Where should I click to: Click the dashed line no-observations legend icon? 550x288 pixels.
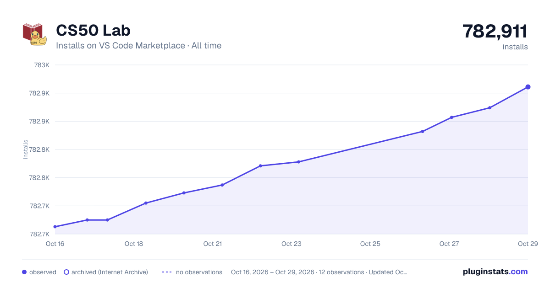point(167,272)
